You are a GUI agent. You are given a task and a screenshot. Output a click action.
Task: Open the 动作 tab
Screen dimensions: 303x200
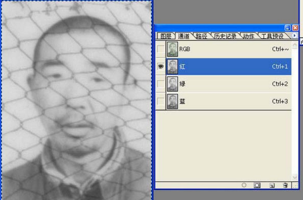[248, 36]
